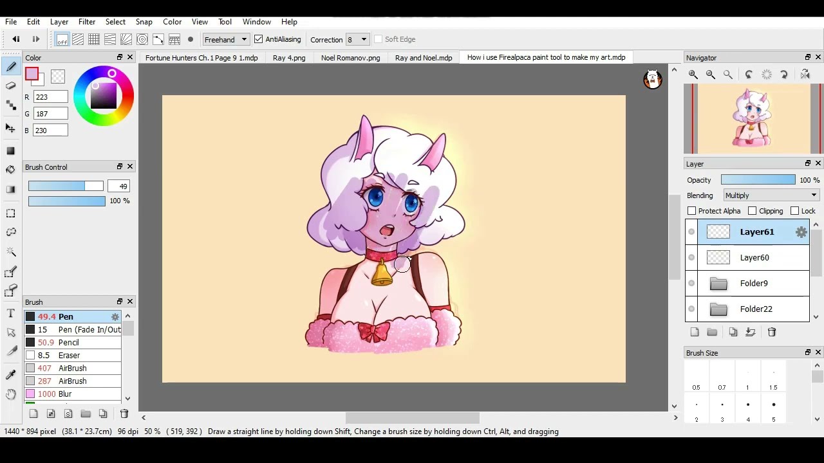
Task: Duplicate the current layer
Action: [x=733, y=332]
